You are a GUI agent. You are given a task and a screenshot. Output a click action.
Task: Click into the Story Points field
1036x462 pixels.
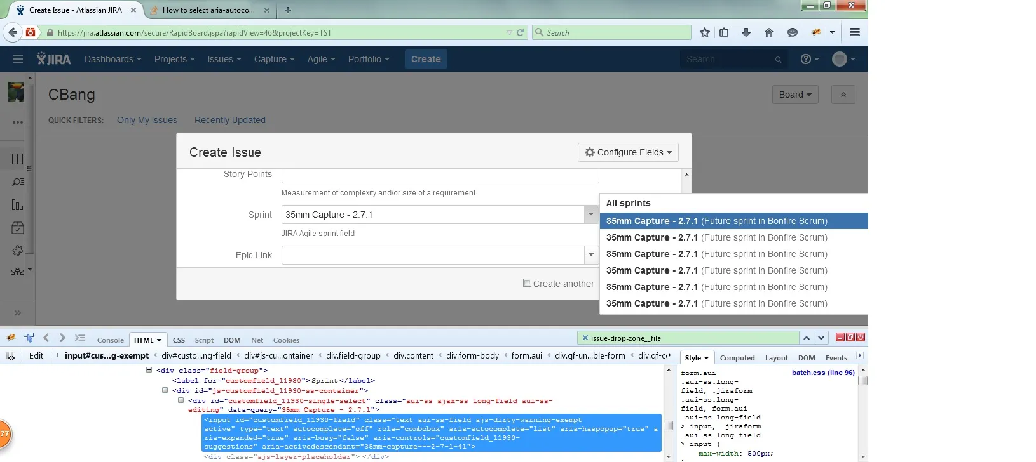[x=440, y=175]
